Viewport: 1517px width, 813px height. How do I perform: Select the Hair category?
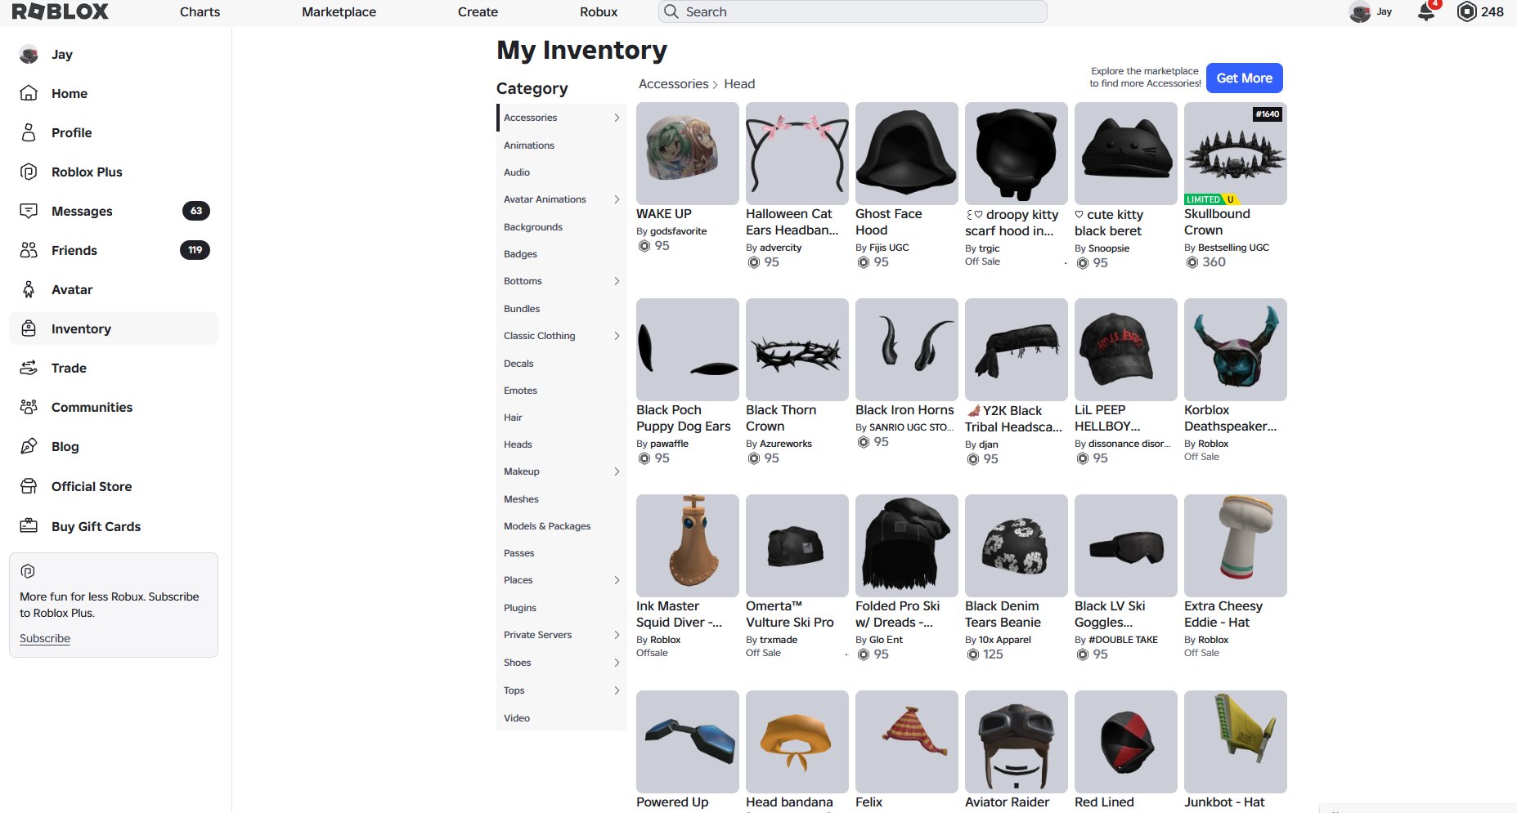[513, 418]
